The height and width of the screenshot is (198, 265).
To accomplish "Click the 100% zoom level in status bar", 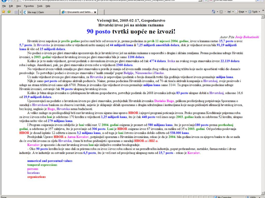I will (x=253, y=197).
